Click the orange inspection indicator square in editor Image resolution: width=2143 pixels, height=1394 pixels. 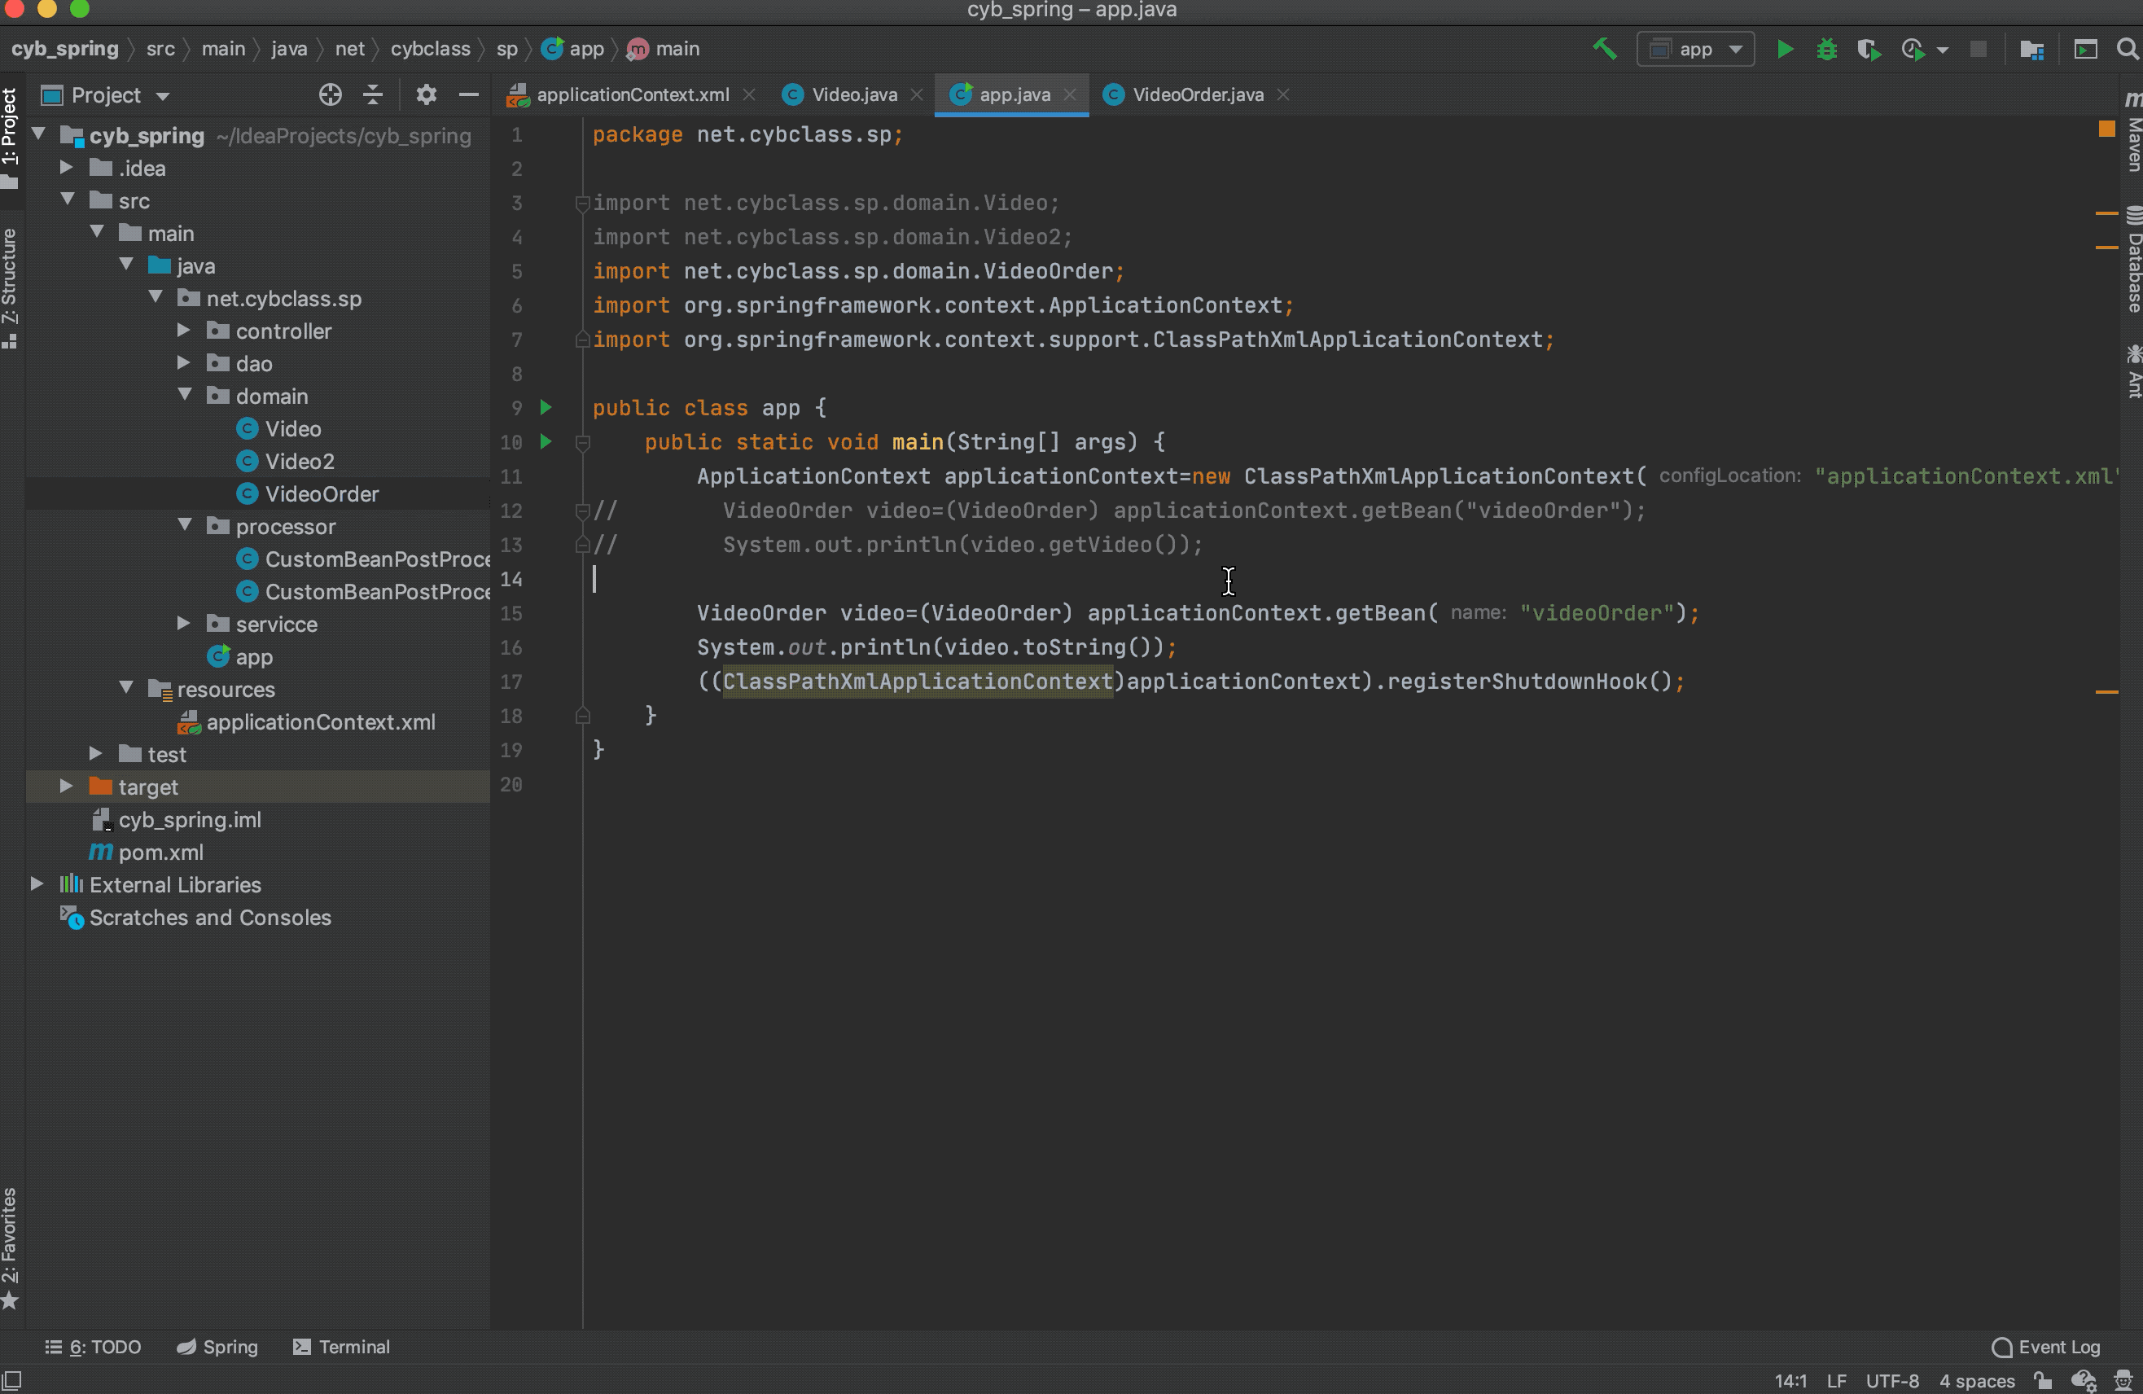[x=2106, y=129]
